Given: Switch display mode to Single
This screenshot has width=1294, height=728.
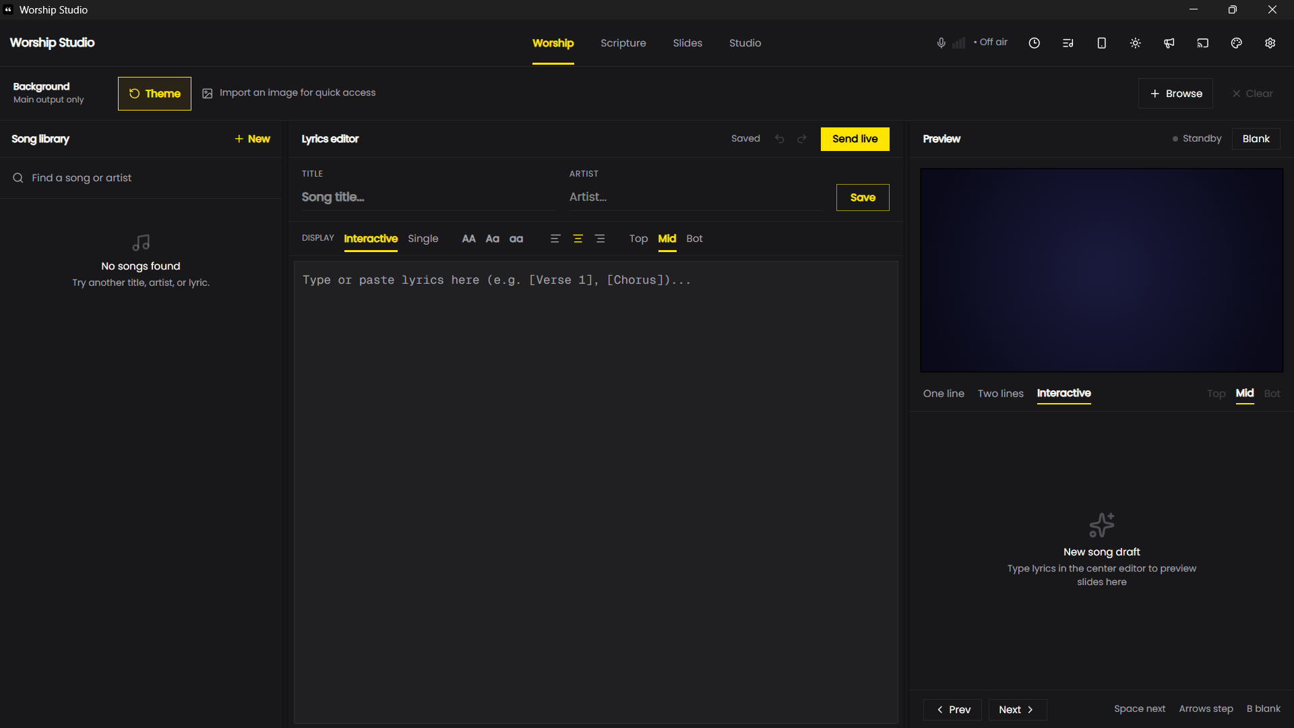Looking at the screenshot, I should [423, 239].
